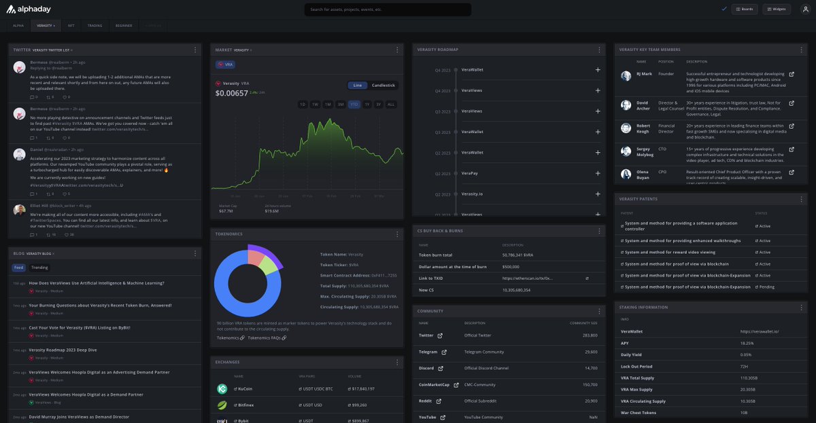Image resolution: width=816 pixels, height=423 pixels.
Task: Expand the Q3 2023 VeraWallet roadmap item
Action: [x=598, y=132]
